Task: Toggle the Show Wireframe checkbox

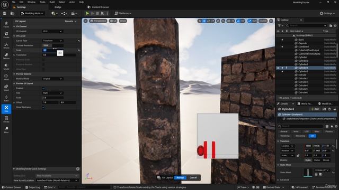Action: point(43,107)
